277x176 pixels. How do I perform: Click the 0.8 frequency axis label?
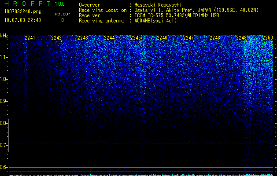(x=4, y=123)
